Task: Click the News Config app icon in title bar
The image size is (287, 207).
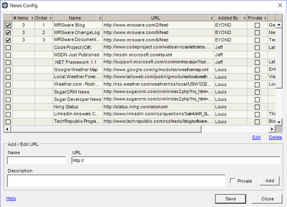Action: tap(5, 6)
